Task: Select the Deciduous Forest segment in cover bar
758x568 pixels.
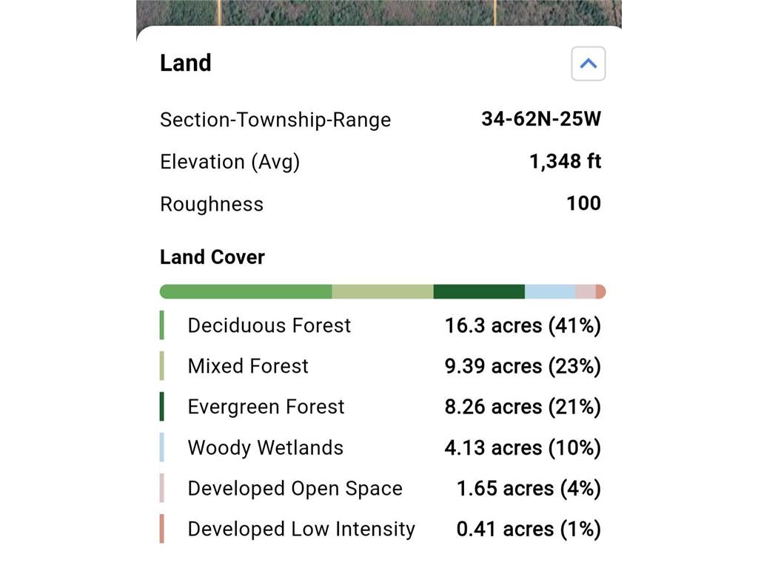Action: (x=246, y=291)
